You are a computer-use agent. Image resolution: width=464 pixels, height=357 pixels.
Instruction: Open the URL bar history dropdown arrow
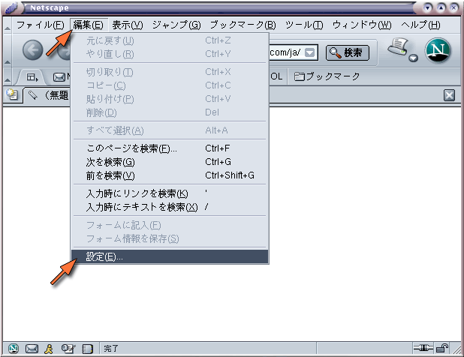310,52
